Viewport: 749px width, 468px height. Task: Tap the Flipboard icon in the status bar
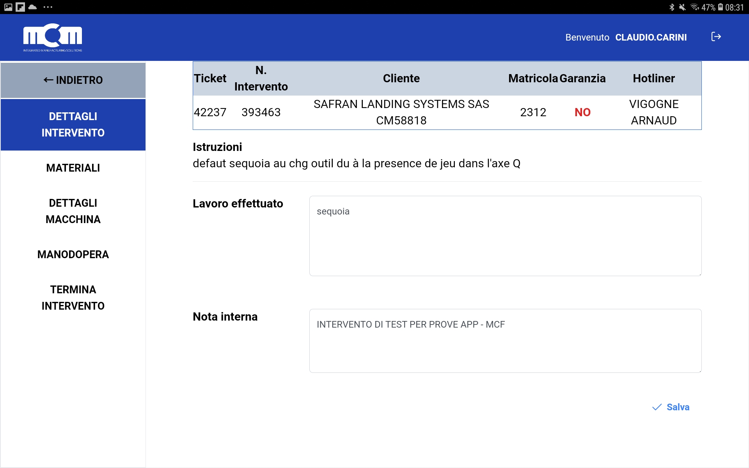pyautogui.click(x=20, y=7)
